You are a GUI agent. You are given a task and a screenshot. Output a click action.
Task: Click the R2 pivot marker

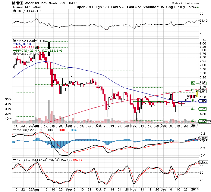pos(193,83)
